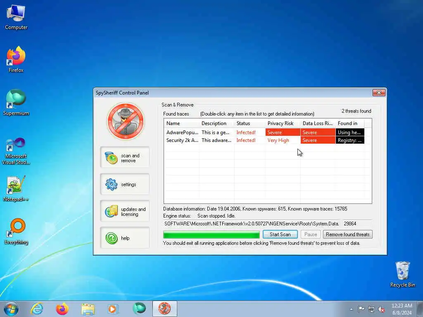Click the Database information text line
Screen dimensions: 423x317
tap(255, 208)
